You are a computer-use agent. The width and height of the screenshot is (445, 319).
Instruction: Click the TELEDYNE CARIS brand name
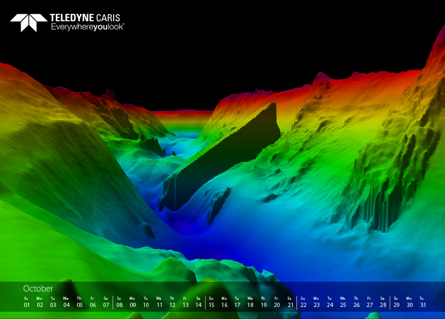(85, 18)
